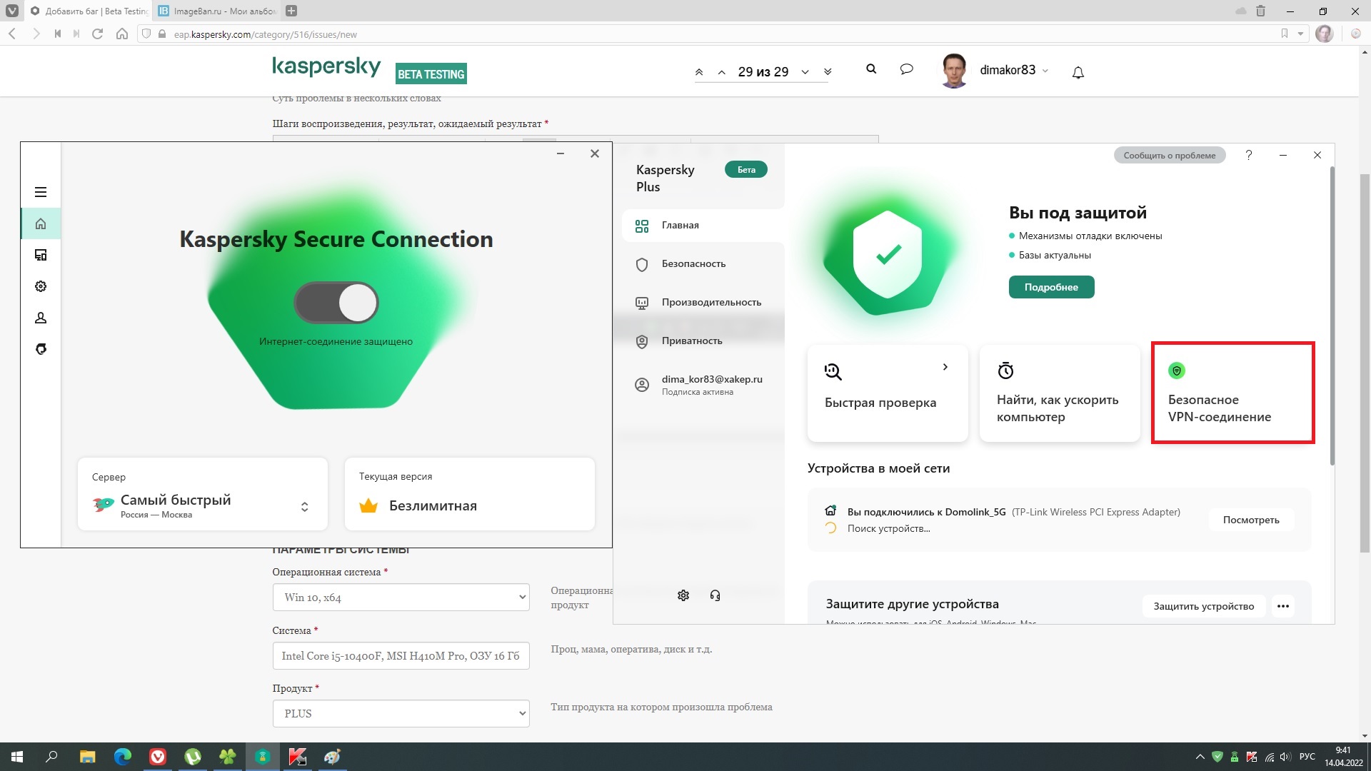Reload the page
The height and width of the screenshot is (771, 1371).
[x=98, y=34]
